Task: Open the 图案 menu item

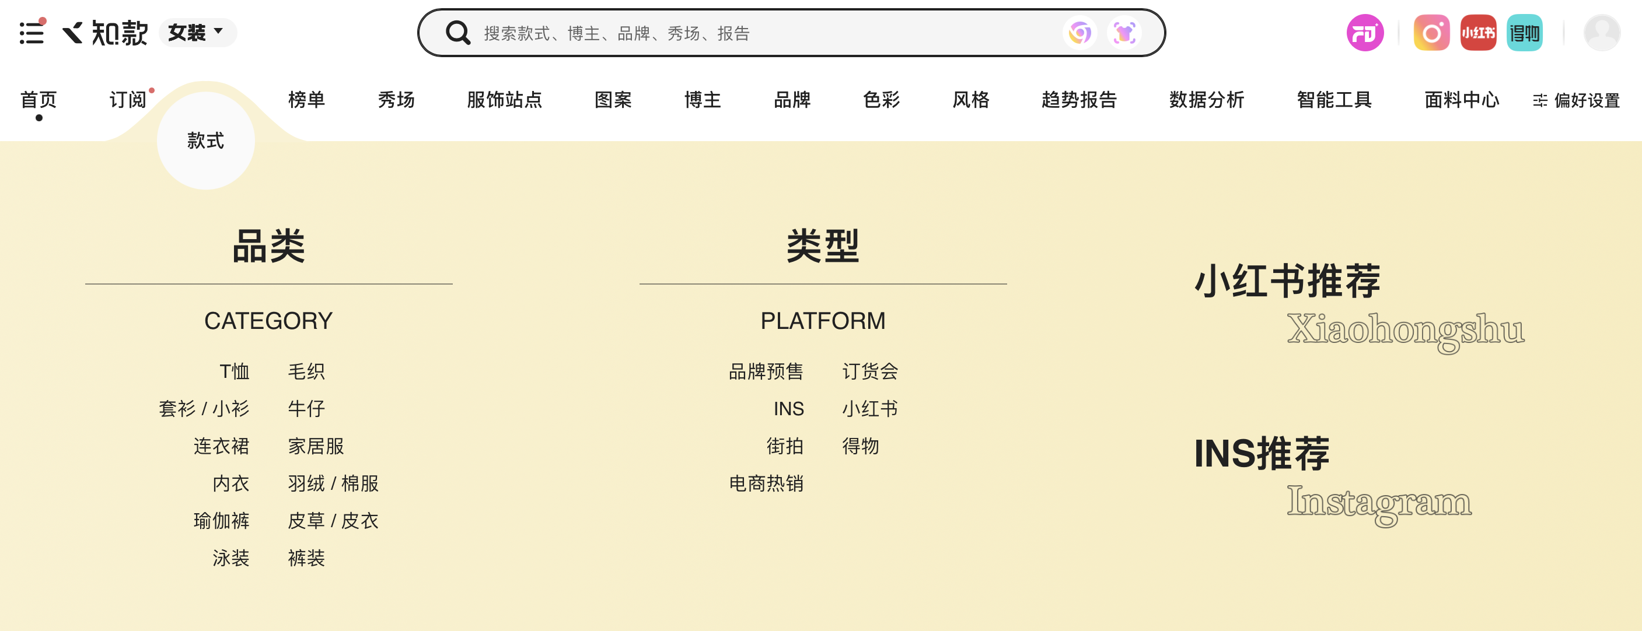Action: (x=613, y=99)
